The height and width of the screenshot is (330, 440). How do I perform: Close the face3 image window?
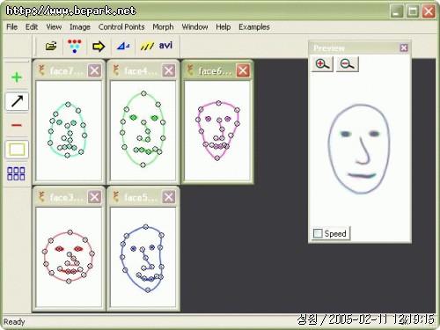click(x=94, y=197)
